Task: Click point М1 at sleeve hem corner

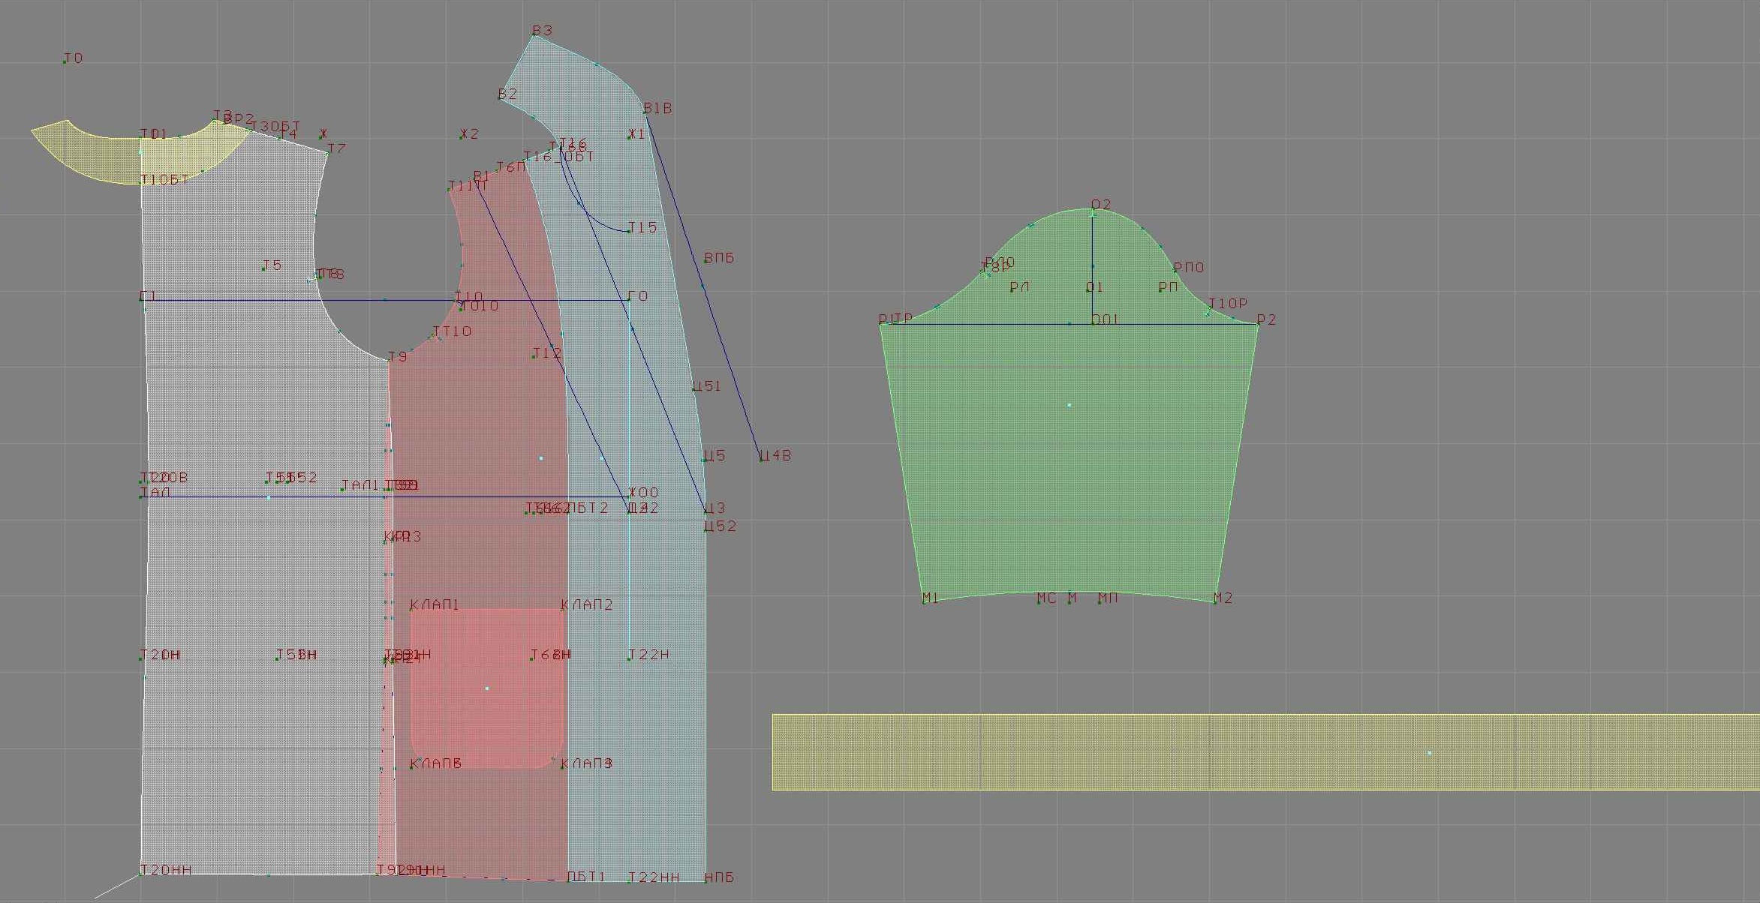Action: coord(924,602)
